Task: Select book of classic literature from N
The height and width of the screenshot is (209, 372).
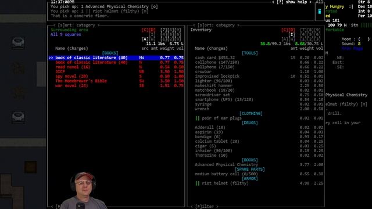Action: pyautogui.click(x=116, y=62)
